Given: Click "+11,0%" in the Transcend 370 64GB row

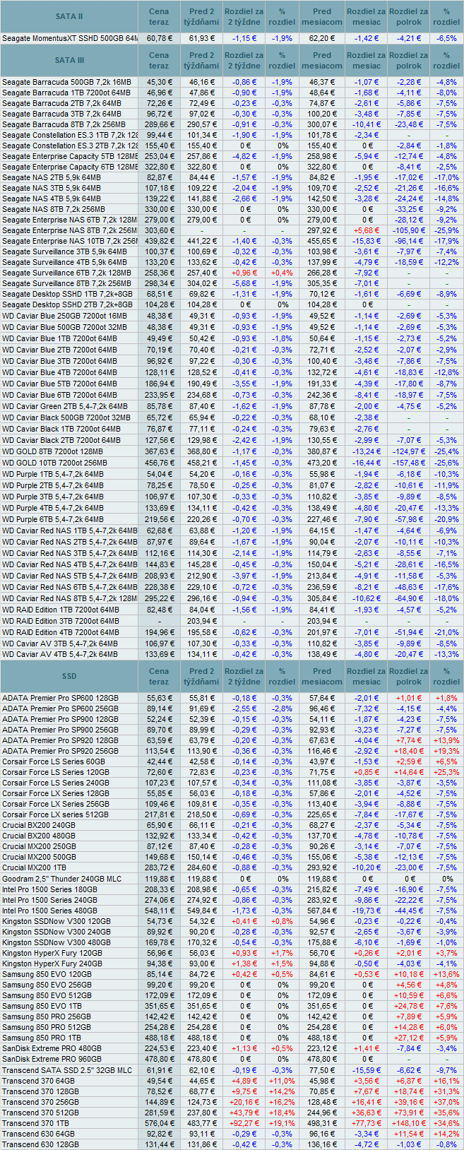Looking at the screenshot, I should (282, 1081).
